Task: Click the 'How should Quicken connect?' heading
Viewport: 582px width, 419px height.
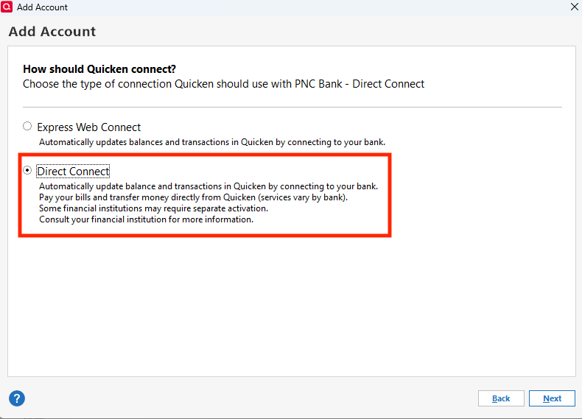Action: [99, 69]
